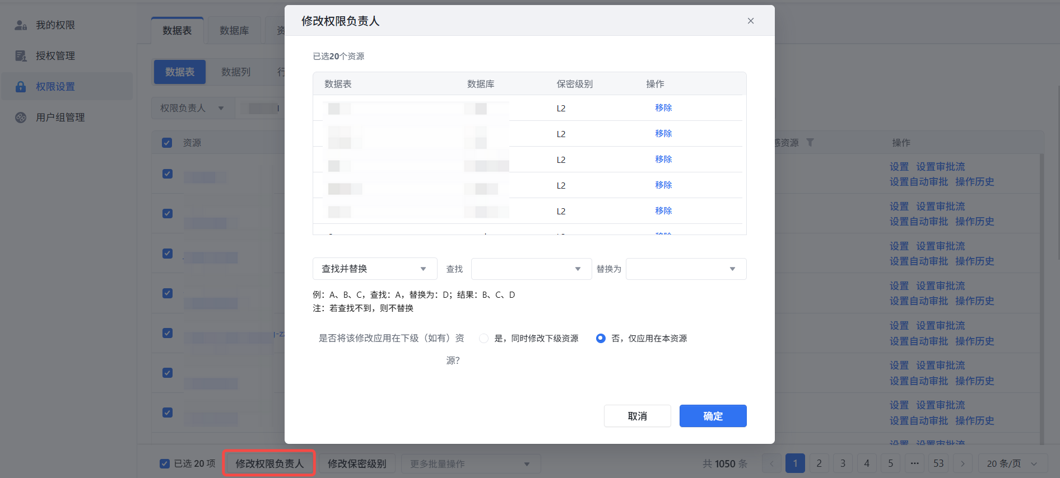Click 设置自动审批 in first table row

pyautogui.click(x=919, y=182)
